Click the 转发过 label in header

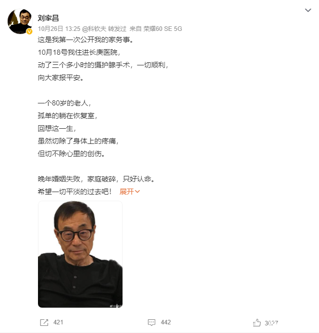tap(117, 29)
